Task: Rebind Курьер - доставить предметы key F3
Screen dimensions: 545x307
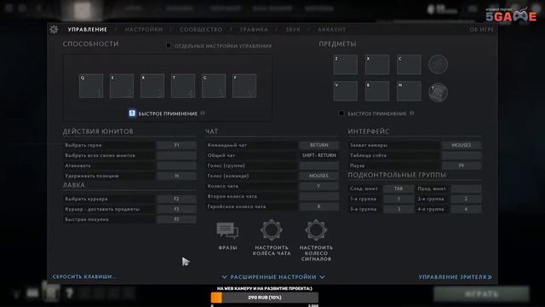Action: click(176, 209)
